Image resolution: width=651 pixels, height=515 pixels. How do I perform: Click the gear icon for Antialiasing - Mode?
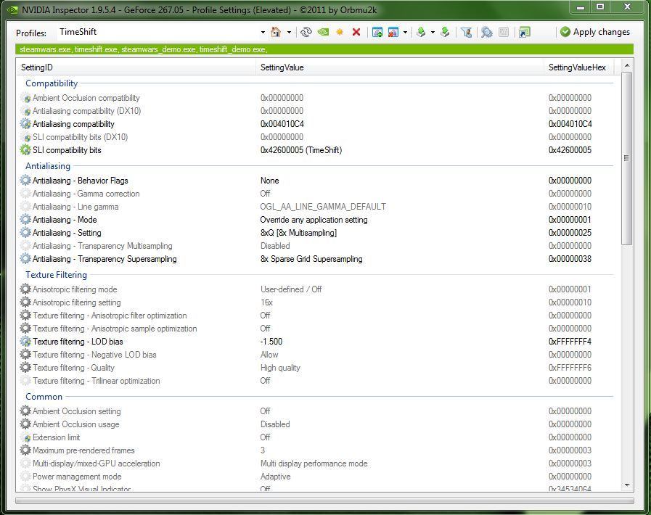[25, 220]
